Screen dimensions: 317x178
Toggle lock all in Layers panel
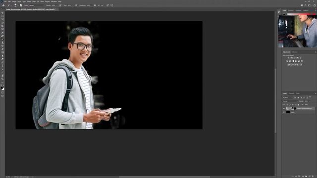298,105
